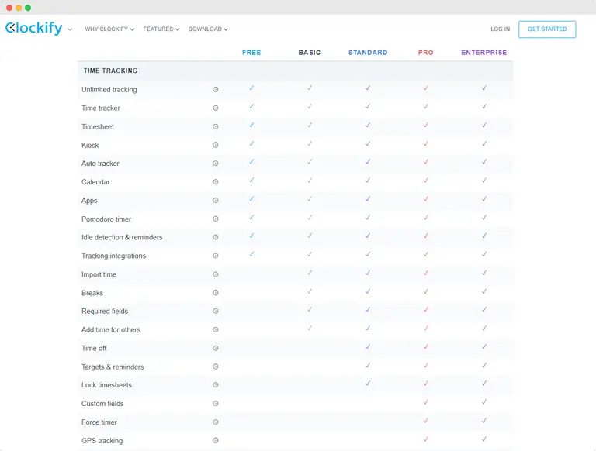Screen dimensions: 596x451
Task: Click info icon beside Breaks
Action: pyautogui.click(x=216, y=293)
